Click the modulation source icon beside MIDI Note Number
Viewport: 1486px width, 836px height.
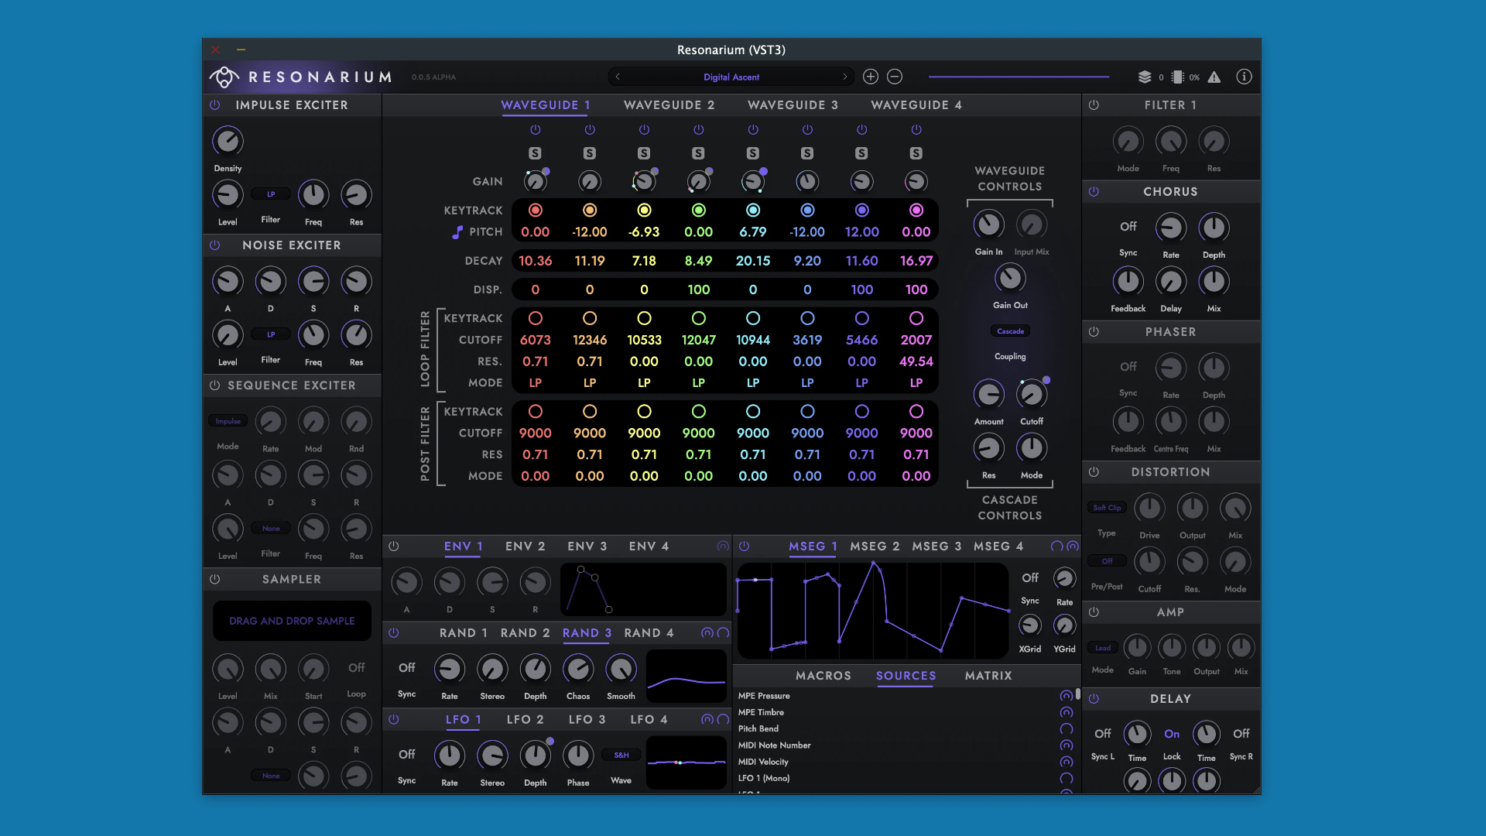[x=1067, y=745]
